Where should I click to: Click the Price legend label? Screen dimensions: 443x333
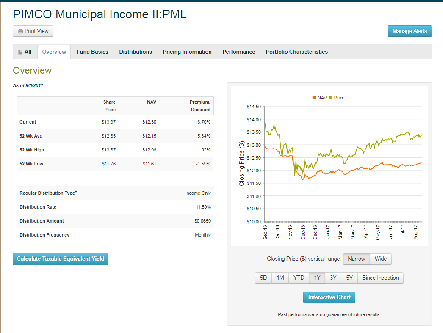[339, 98]
